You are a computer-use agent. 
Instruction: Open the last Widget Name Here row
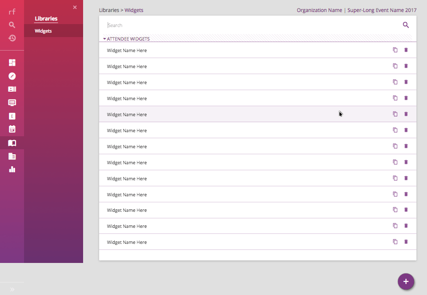coord(258,242)
